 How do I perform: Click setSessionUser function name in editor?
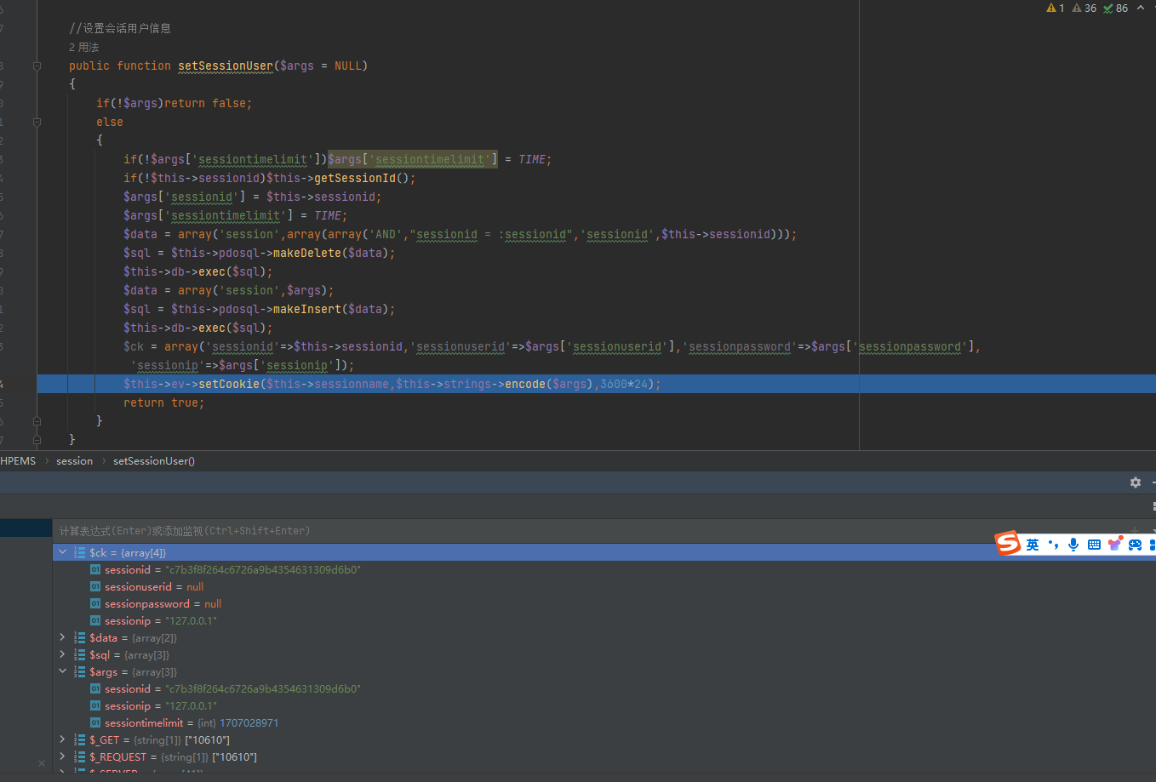226,66
